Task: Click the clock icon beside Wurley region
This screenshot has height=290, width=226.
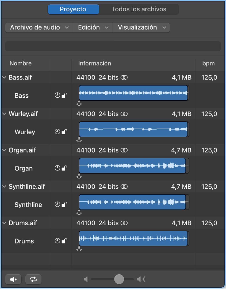Action: [57, 132]
